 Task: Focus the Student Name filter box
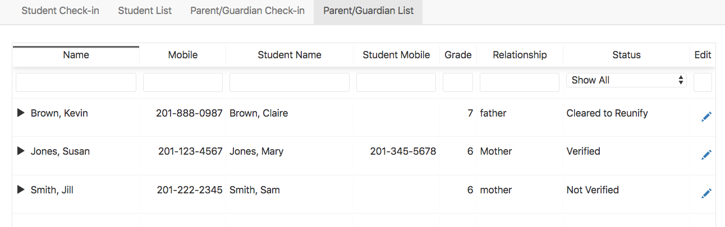(290, 82)
